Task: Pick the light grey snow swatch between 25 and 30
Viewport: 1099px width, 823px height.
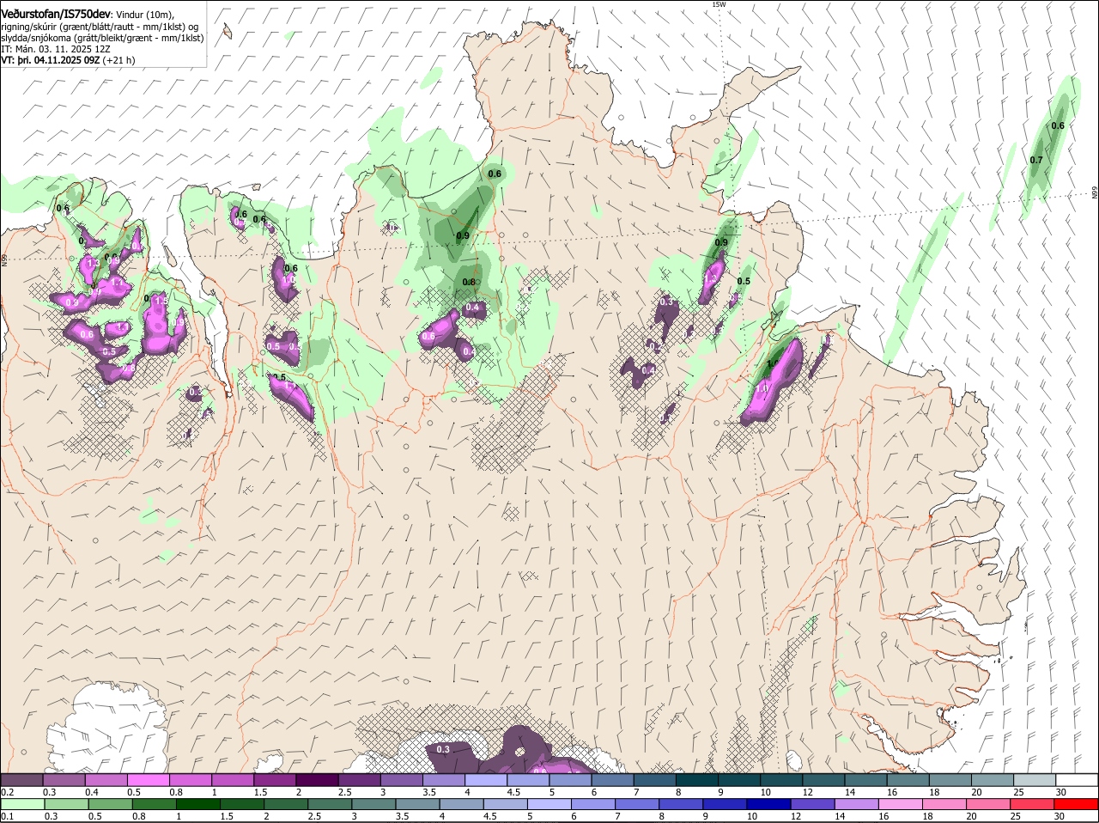Action: [x=1035, y=779]
